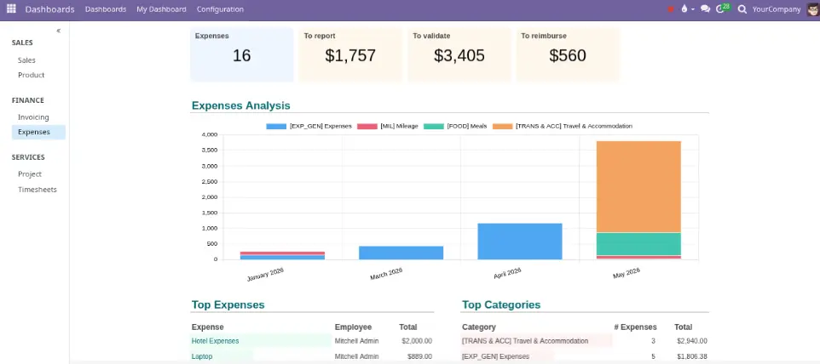Open the Dashboards menu
This screenshot has height=364, width=820.
pos(106,9)
